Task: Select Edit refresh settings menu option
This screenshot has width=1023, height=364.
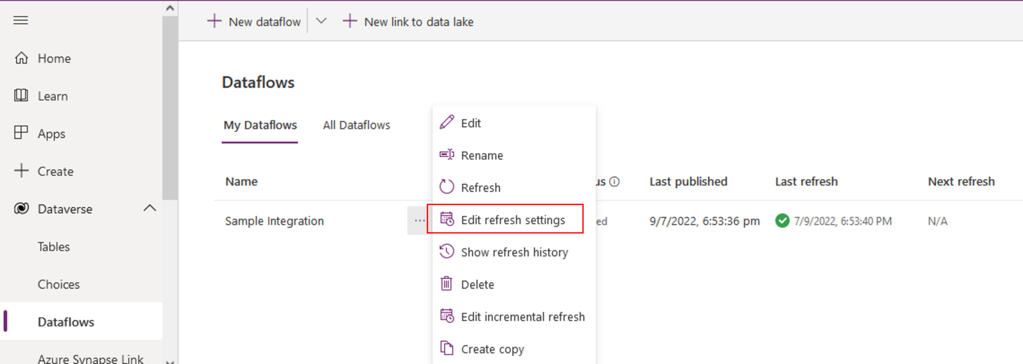Action: 512,220
